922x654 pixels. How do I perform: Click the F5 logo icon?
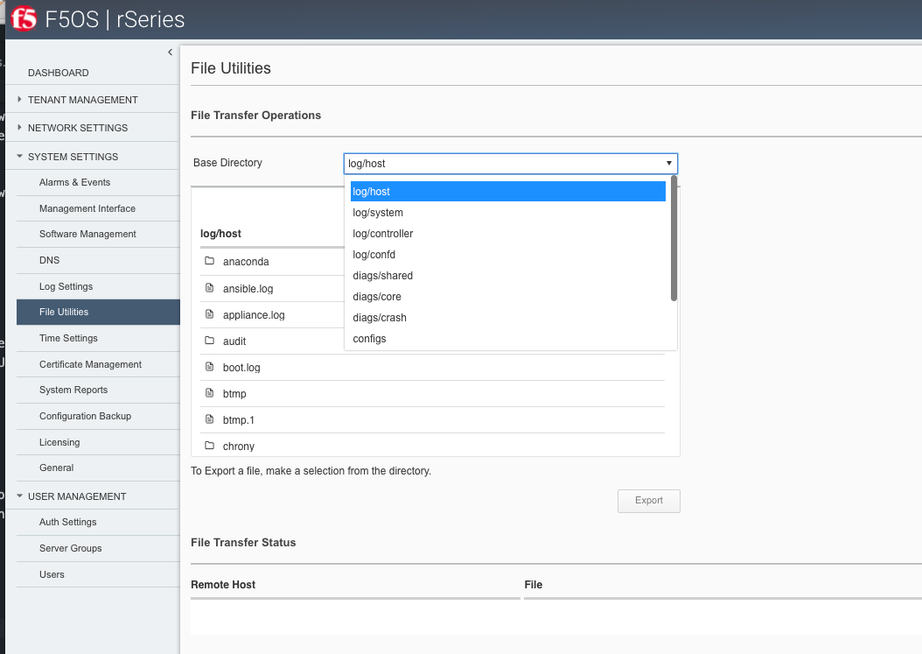[x=24, y=19]
